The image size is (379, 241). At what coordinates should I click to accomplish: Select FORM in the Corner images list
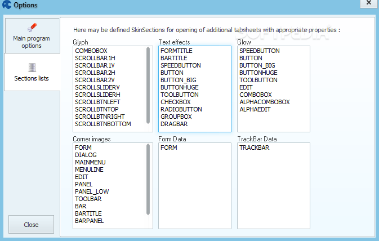(x=83, y=148)
